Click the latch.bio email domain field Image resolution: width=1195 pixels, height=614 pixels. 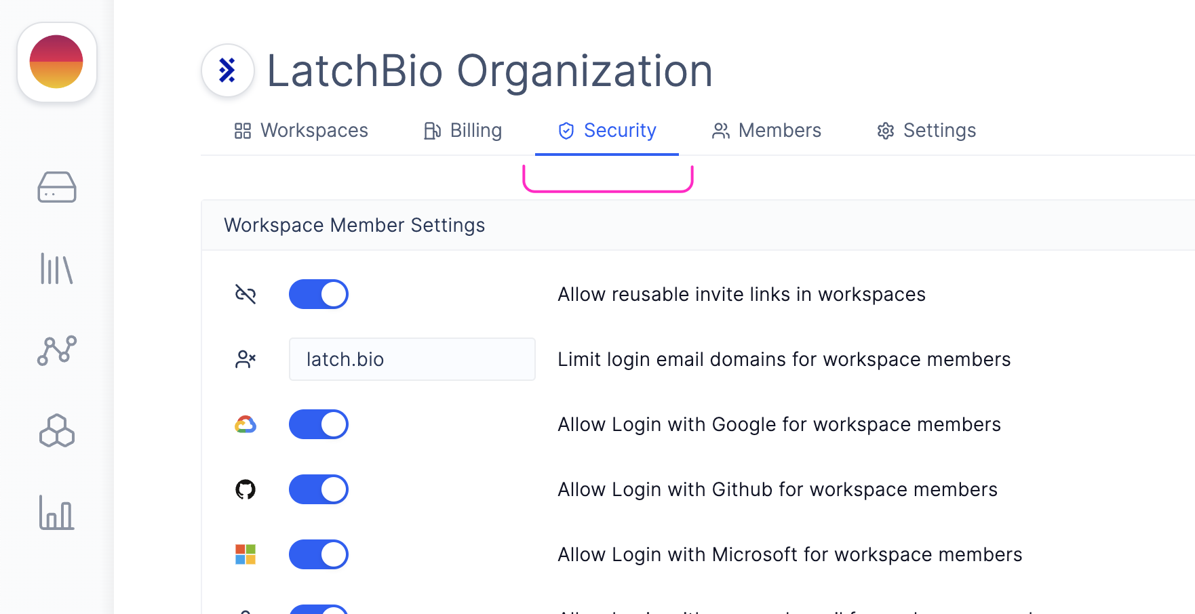[x=412, y=359]
